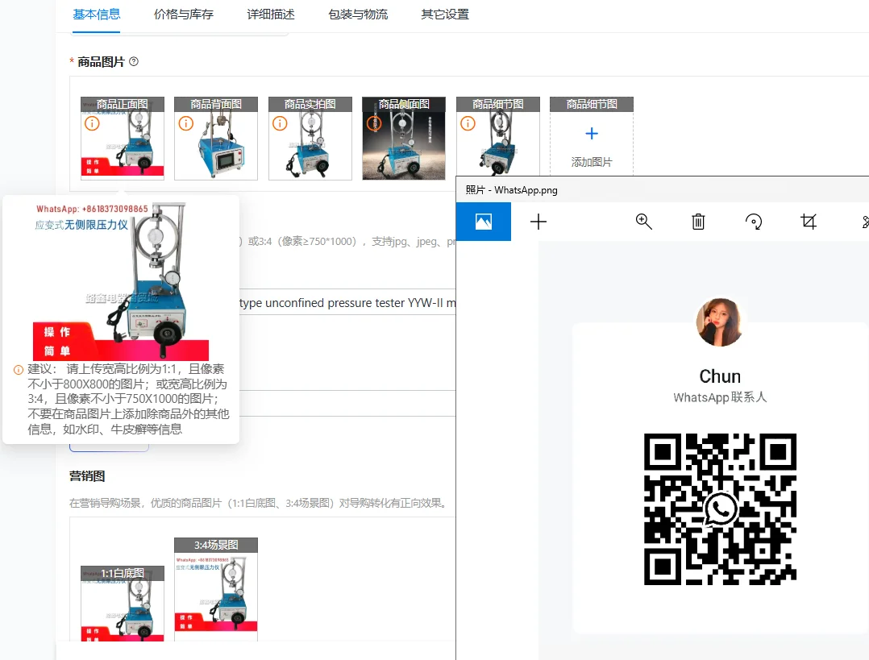Image resolution: width=869 pixels, height=660 pixels.
Task: Click the zoom magnifier in Photos toolbar
Action: (x=643, y=222)
